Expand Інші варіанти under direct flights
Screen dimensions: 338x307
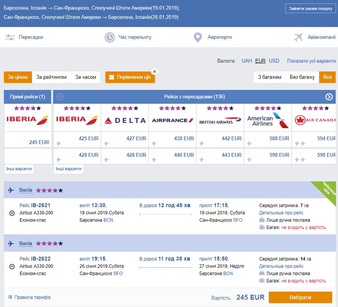point(18,169)
